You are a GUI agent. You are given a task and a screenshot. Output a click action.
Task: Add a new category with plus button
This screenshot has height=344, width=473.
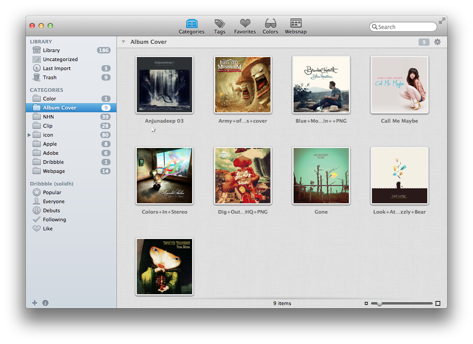point(35,303)
